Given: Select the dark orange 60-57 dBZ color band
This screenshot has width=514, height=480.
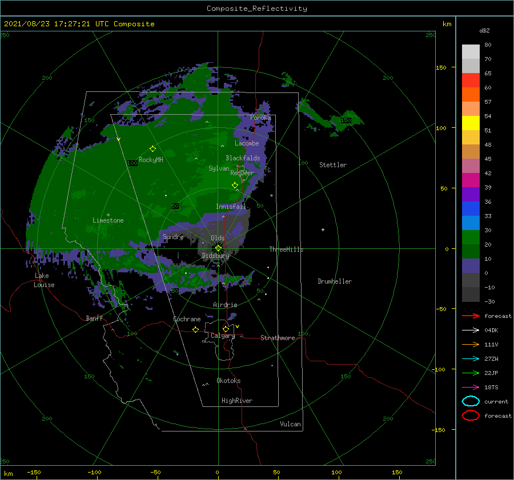Looking at the screenshot, I should click(471, 95).
